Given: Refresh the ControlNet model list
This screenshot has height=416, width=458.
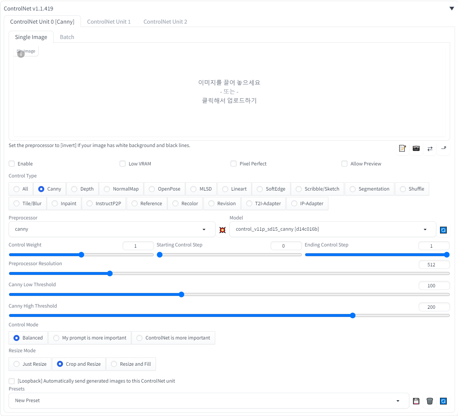Looking at the screenshot, I should point(443,230).
